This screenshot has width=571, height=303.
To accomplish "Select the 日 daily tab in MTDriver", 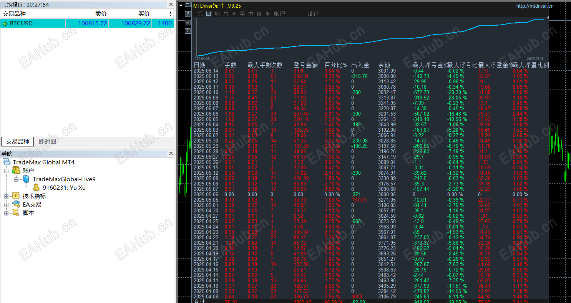I will pyautogui.click(x=209, y=14).
